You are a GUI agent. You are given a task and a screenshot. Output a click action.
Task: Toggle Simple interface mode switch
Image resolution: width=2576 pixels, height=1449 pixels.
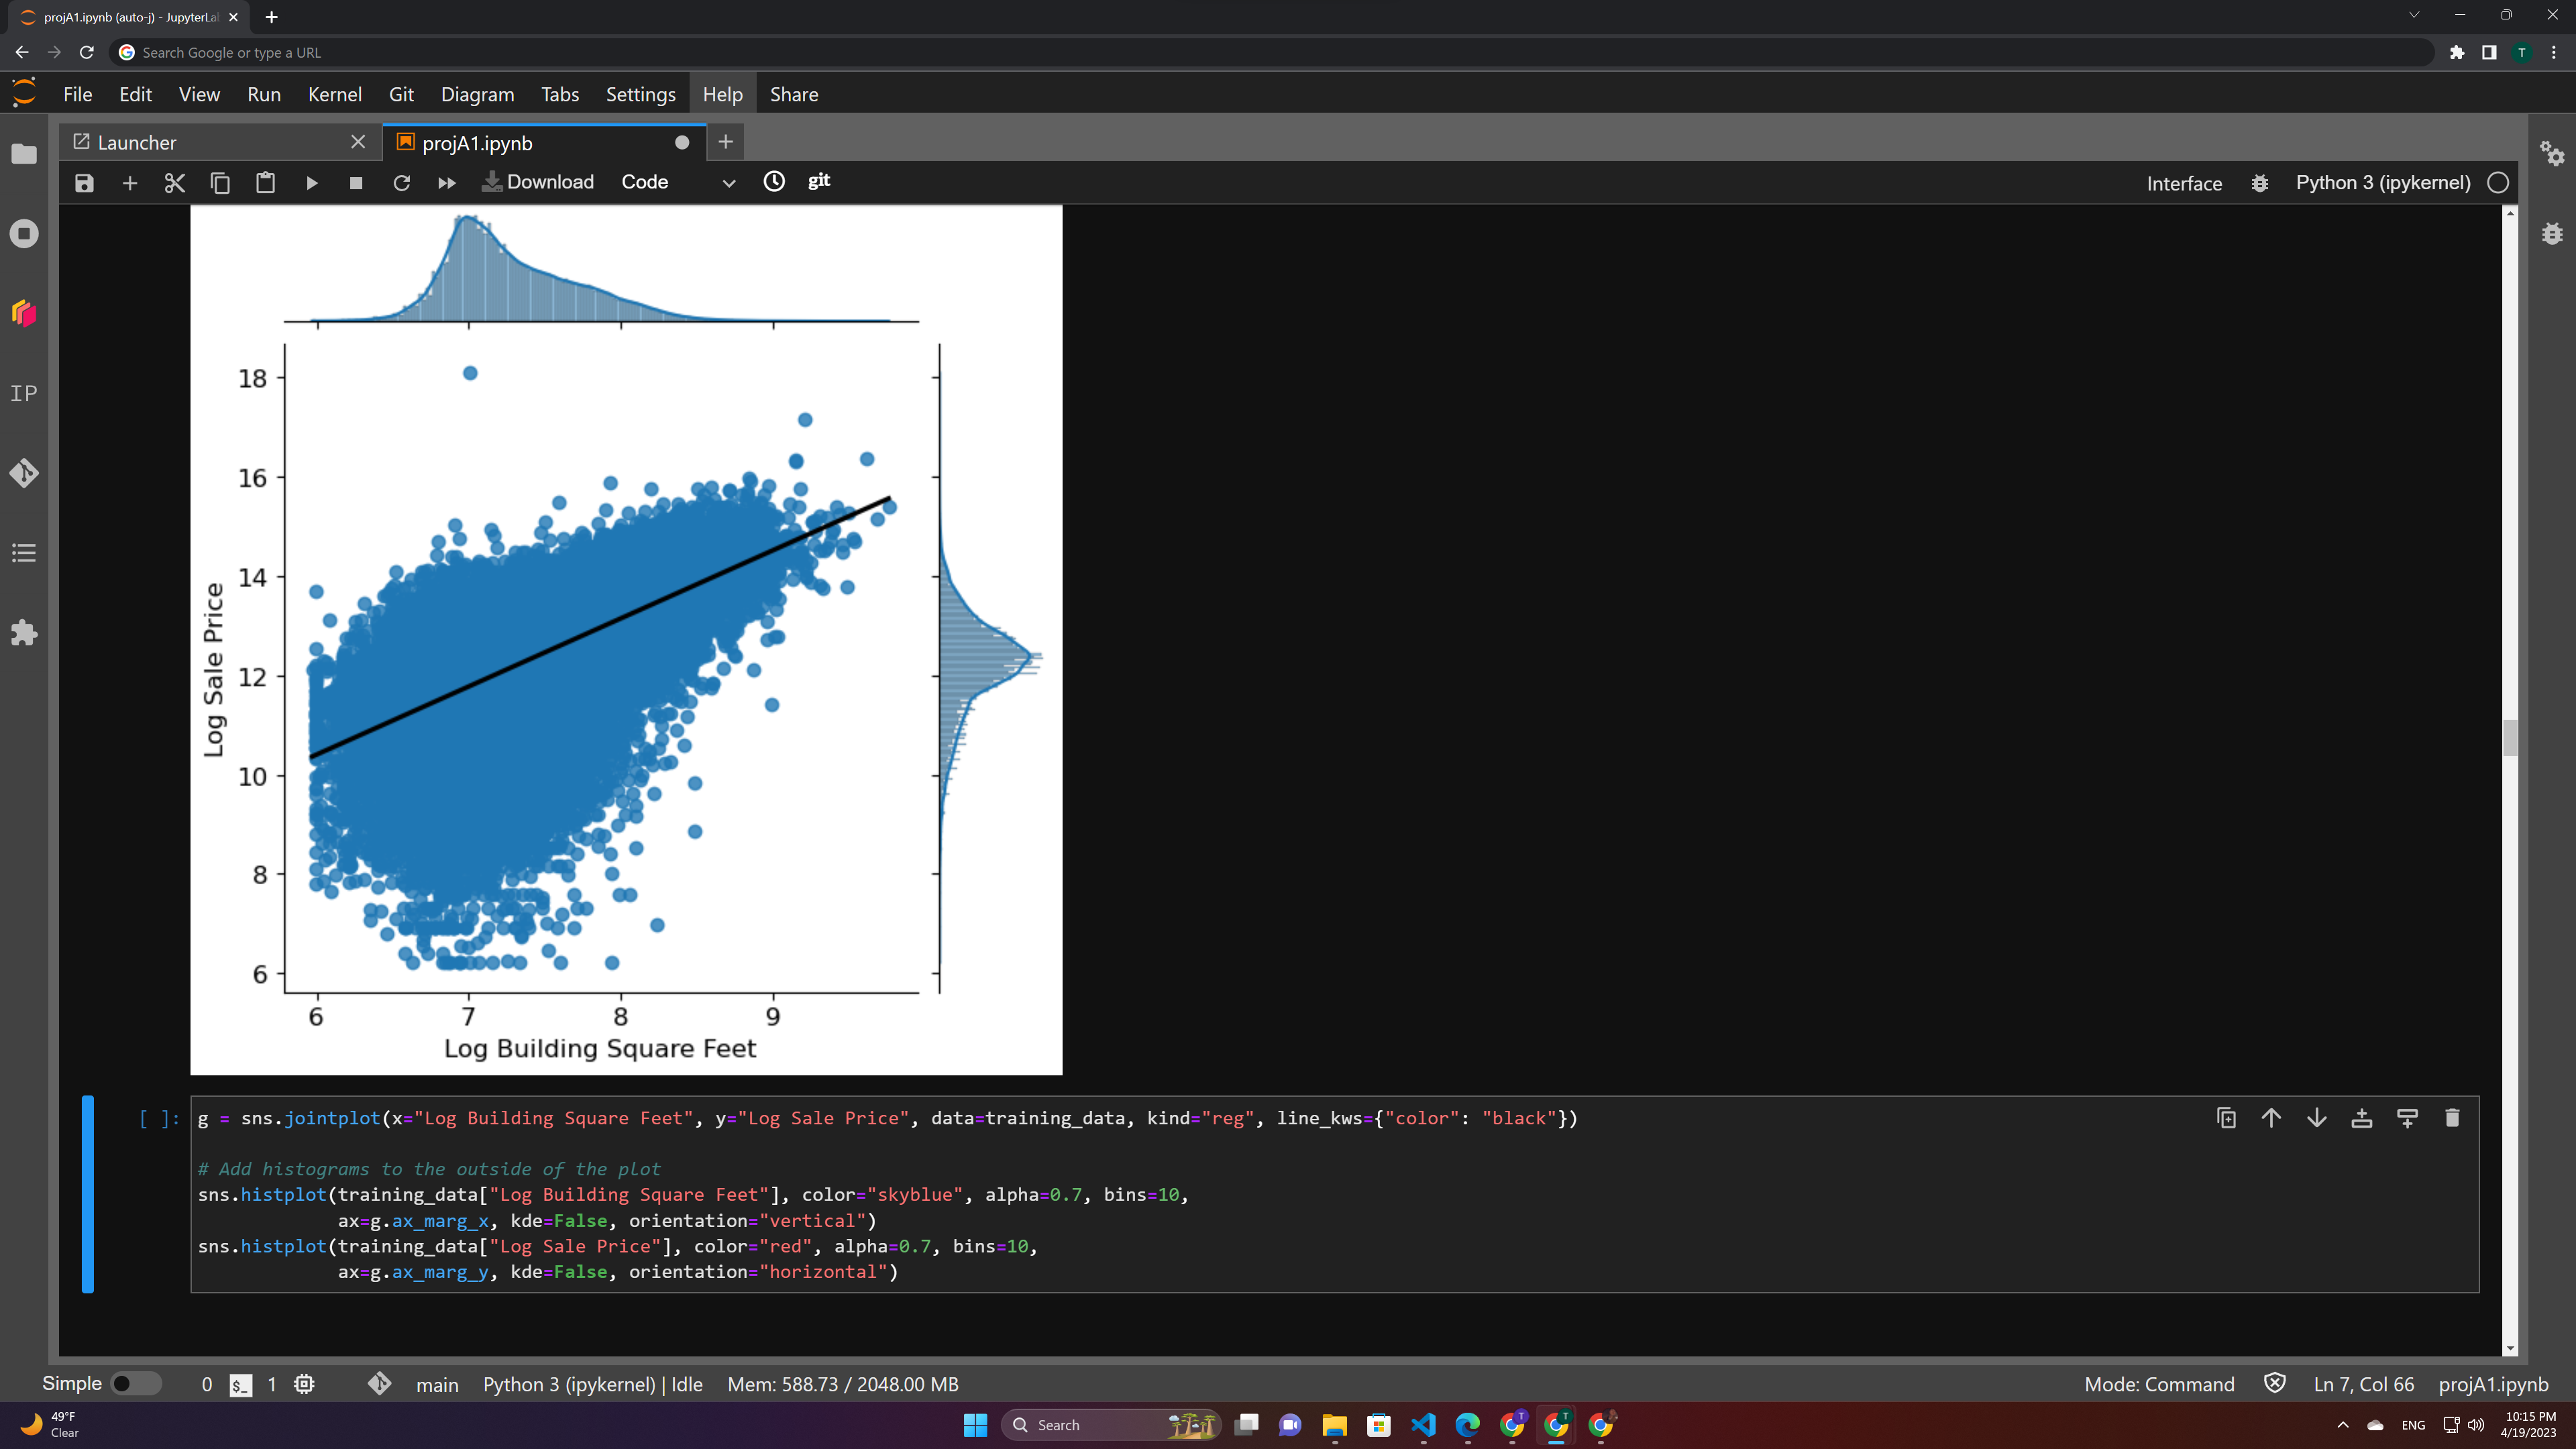(135, 1384)
